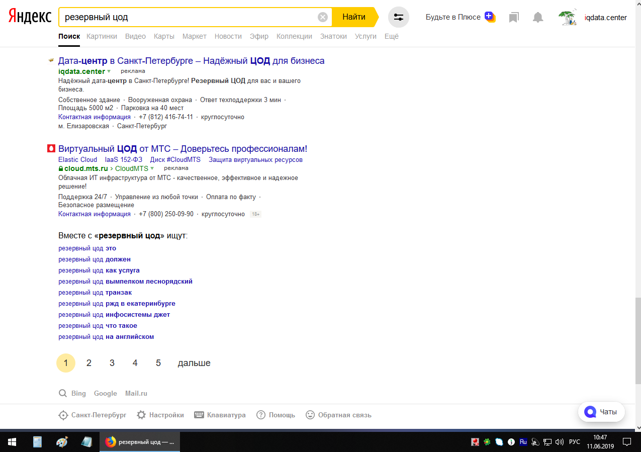
Task: Open Calculator from the taskbar
Action: (x=37, y=442)
